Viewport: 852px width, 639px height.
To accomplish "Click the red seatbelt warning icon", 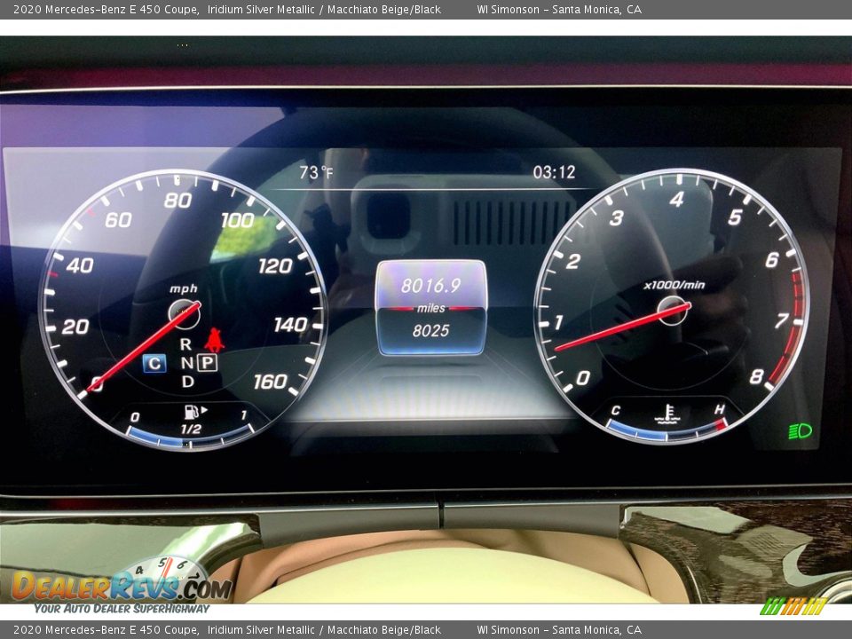I will (214, 340).
